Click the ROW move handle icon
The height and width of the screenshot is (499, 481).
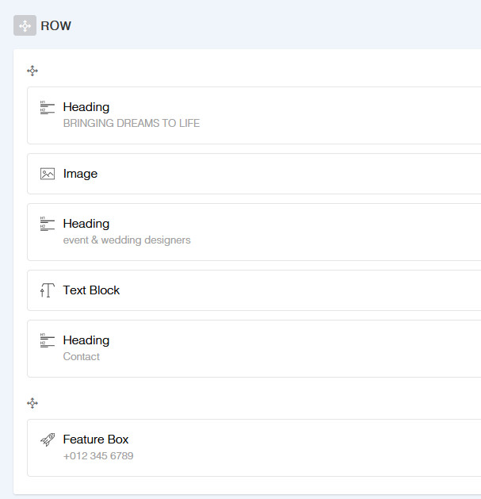coord(25,25)
